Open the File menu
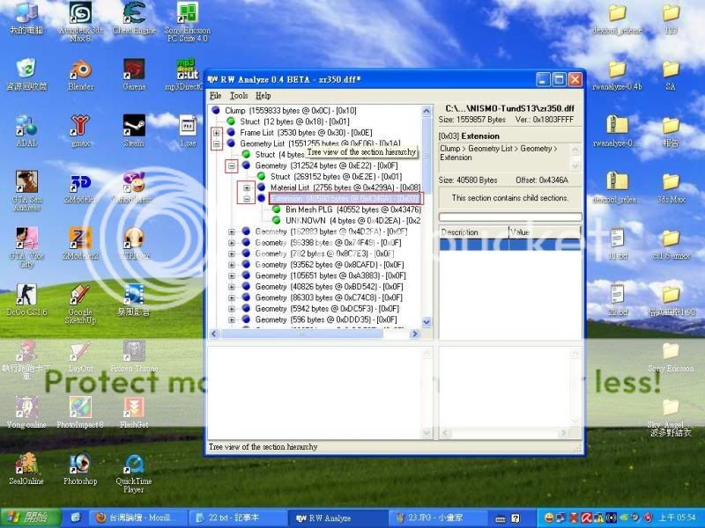 click(x=215, y=95)
